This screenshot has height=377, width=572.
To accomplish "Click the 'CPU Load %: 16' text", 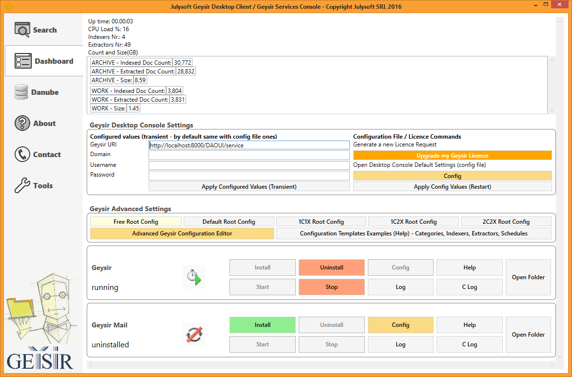I will 108,29.
